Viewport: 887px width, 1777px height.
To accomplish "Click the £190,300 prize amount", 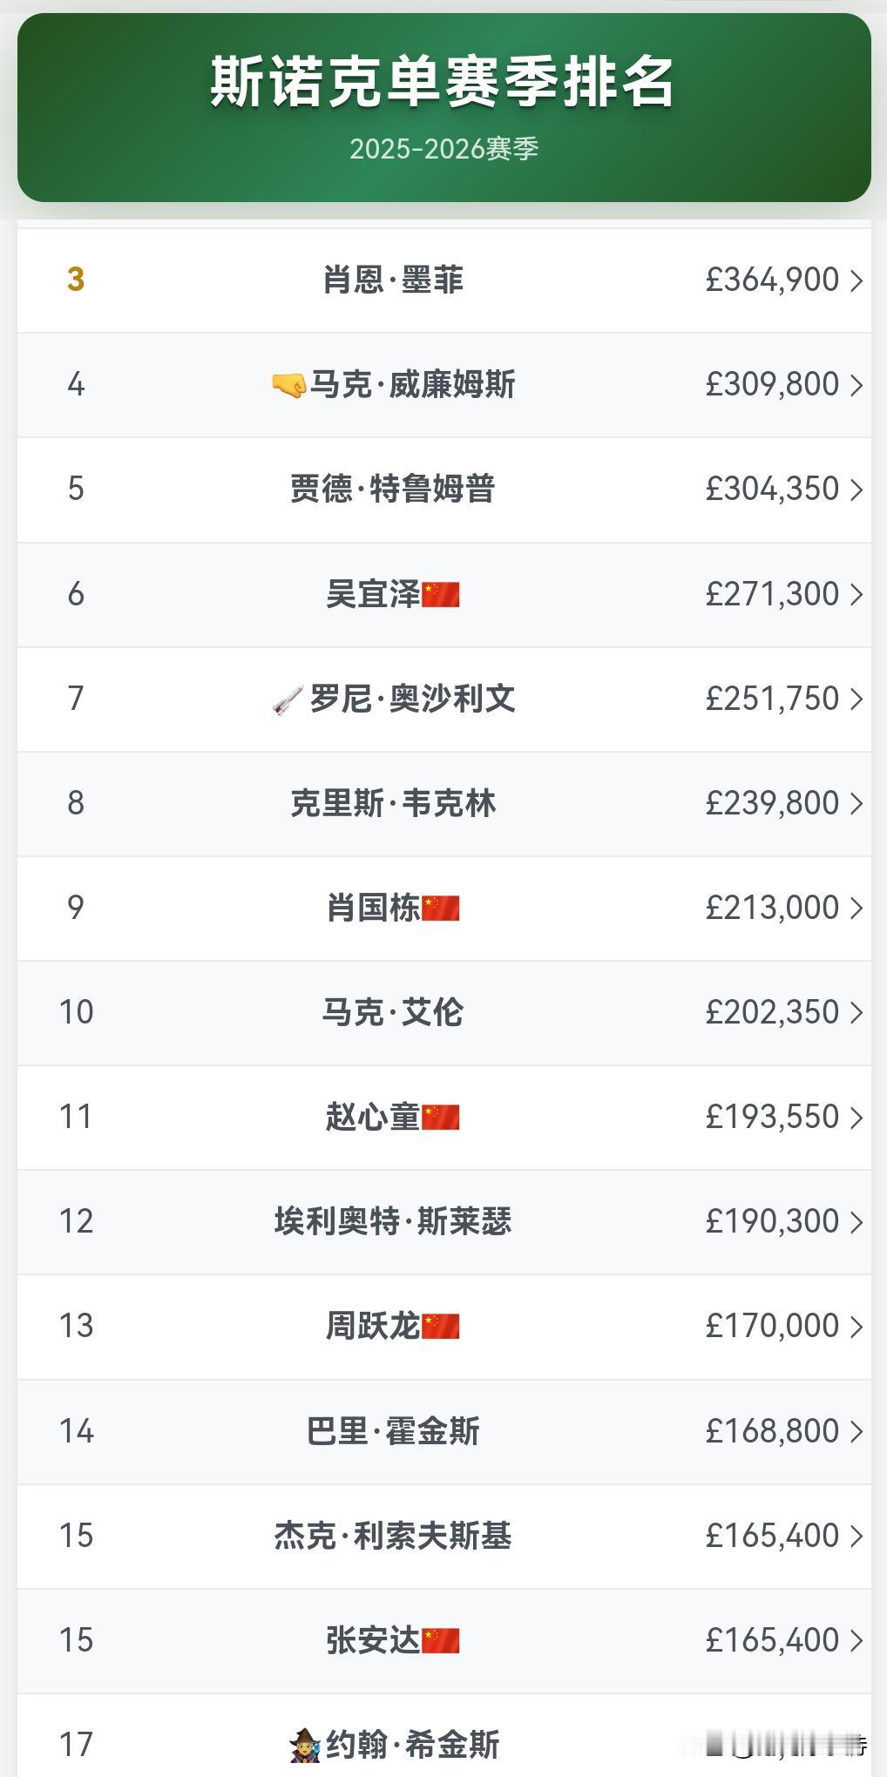I will click(773, 1221).
